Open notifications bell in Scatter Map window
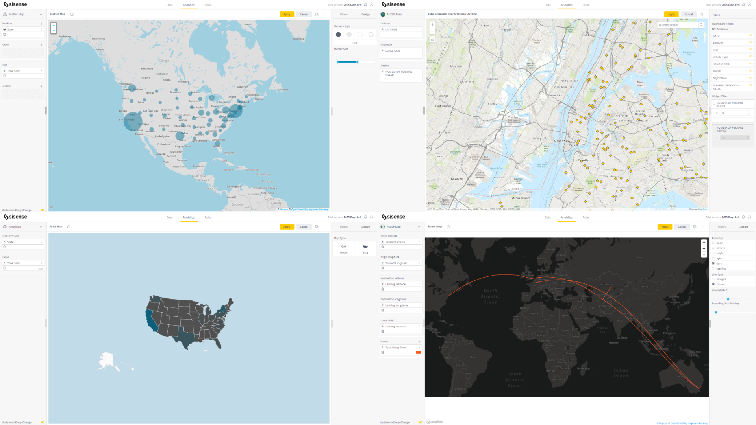This screenshot has width=756, height=425. point(365,5)
